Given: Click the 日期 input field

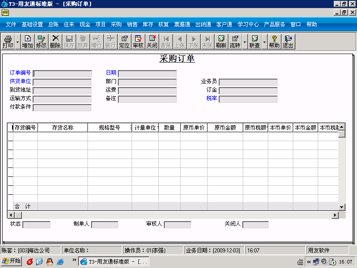Looking at the screenshot, I should click(x=147, y=74).
